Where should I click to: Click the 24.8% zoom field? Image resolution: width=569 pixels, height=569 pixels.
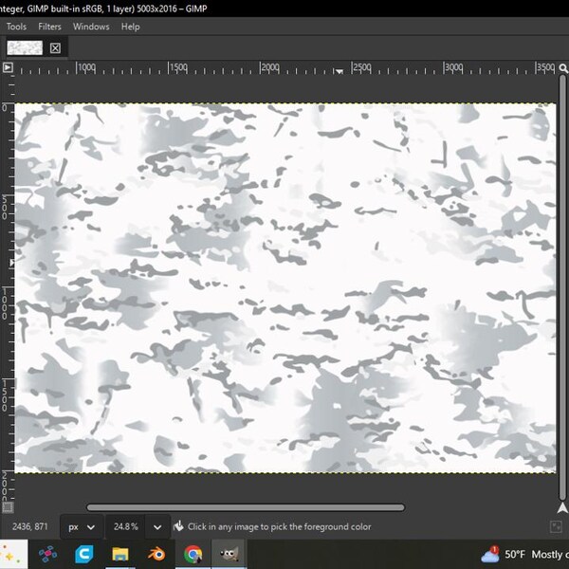pyautogui.click(x=125, y=527)
